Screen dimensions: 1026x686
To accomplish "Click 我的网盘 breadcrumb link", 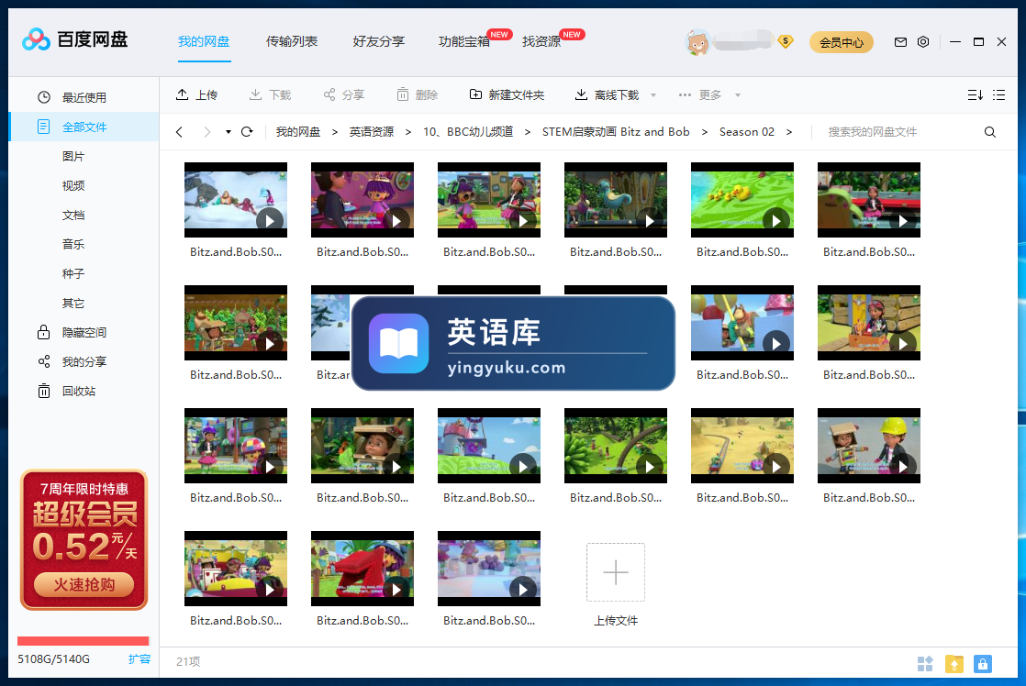I will point(298,132).
